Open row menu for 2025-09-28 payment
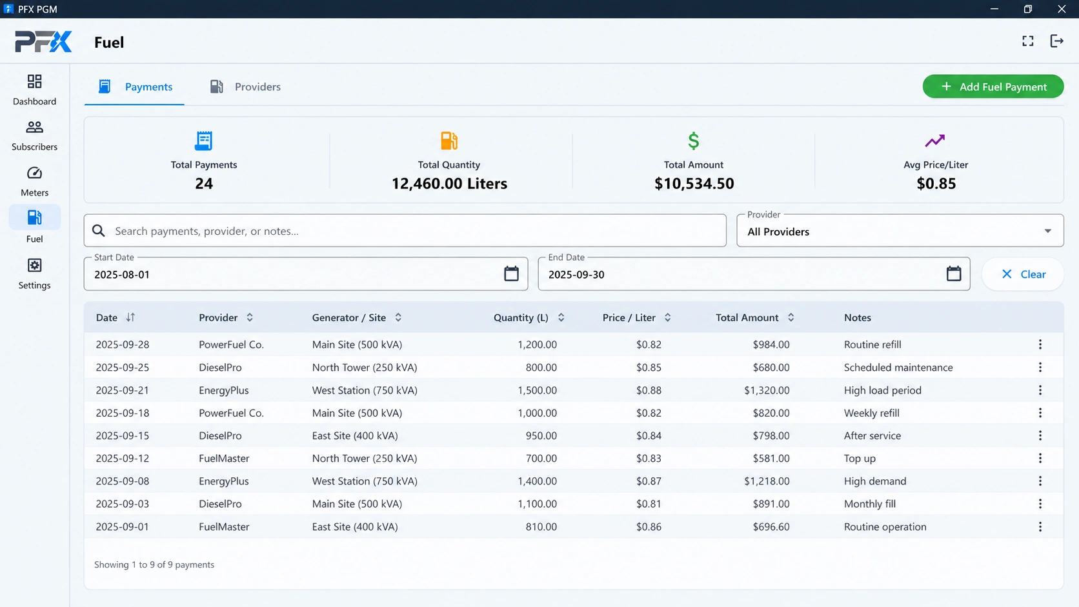The height and width of the screenshot is (607, 1079). (x=1040, y=344)
